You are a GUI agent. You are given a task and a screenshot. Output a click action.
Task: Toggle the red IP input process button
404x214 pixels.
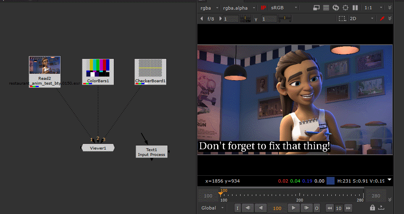[x=263, y=8]
